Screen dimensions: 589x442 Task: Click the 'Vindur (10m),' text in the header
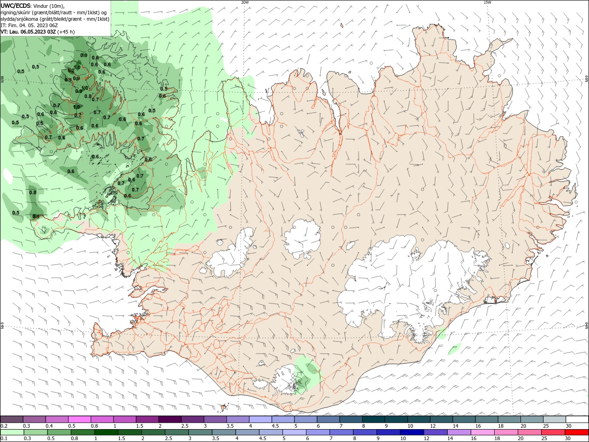(x=49, y=6)
